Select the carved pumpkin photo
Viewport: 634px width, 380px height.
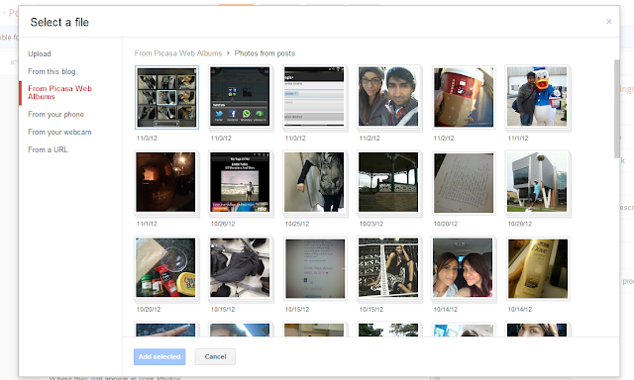165,182
